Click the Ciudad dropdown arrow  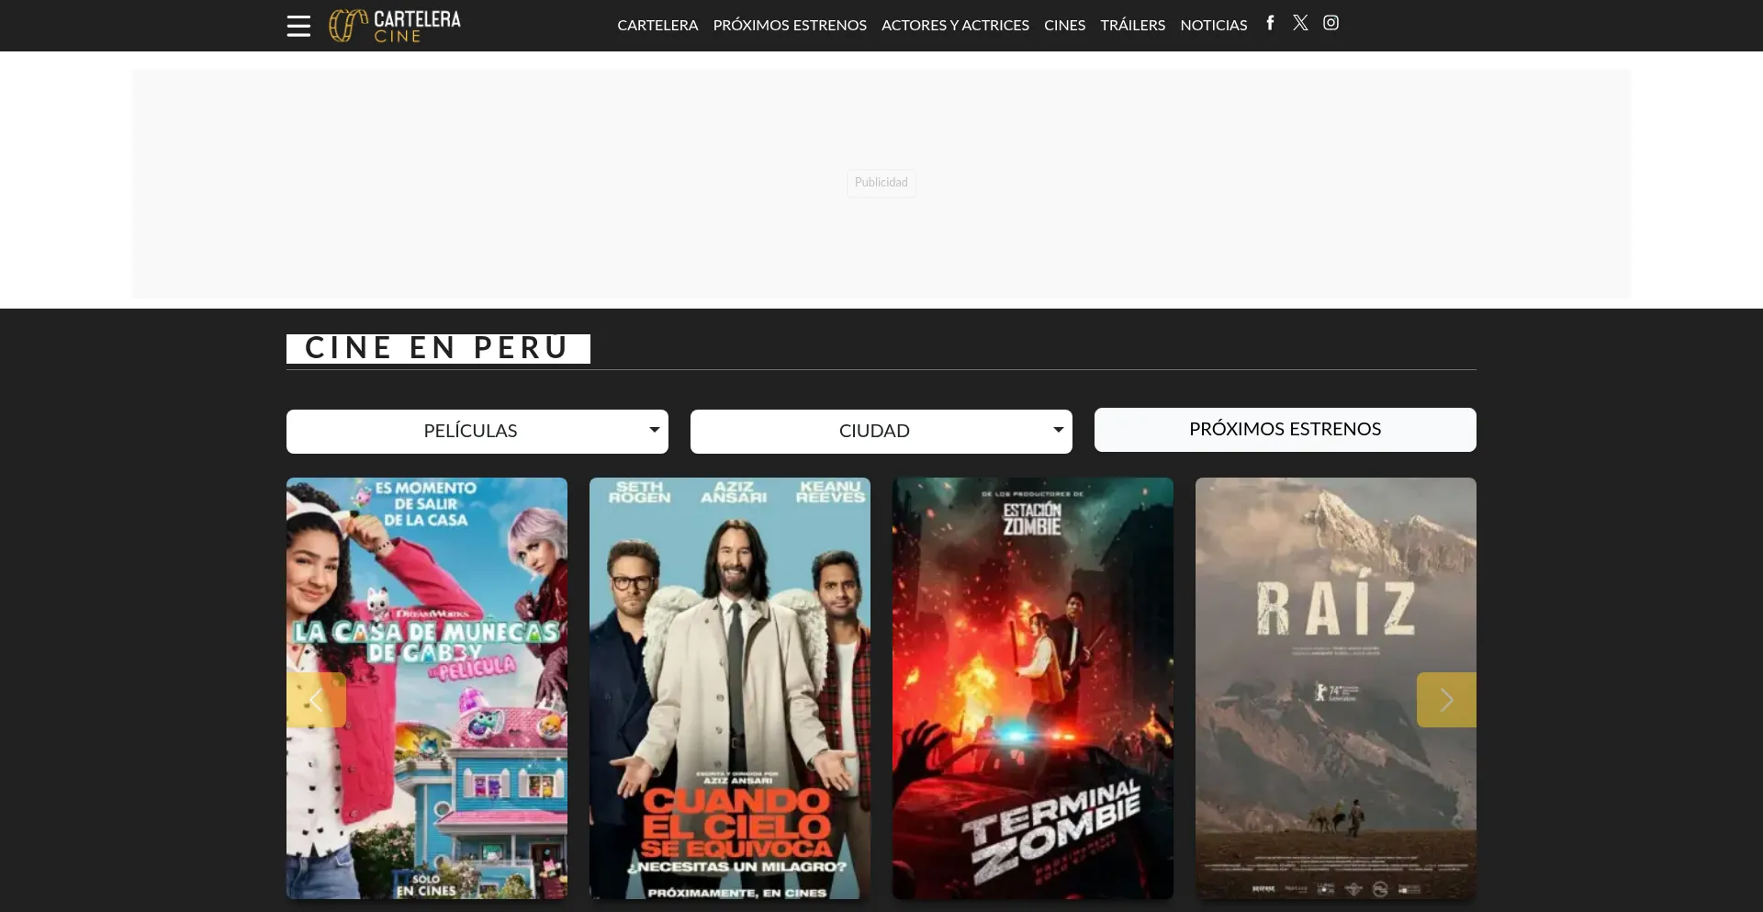[1058, 430]
